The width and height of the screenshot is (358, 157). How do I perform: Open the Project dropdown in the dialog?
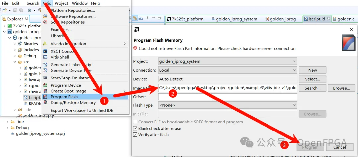228,61
